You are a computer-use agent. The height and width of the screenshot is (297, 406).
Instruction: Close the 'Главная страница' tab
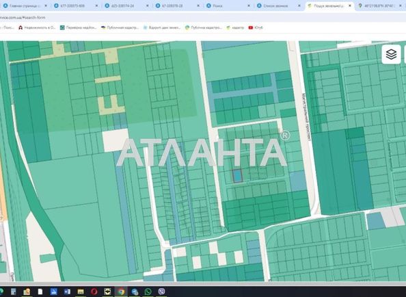pyautogui.click(x=46, y=5)
